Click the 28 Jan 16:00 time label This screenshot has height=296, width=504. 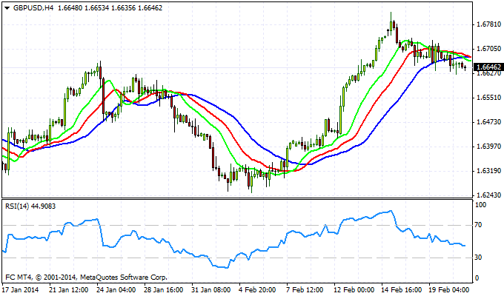164,290
